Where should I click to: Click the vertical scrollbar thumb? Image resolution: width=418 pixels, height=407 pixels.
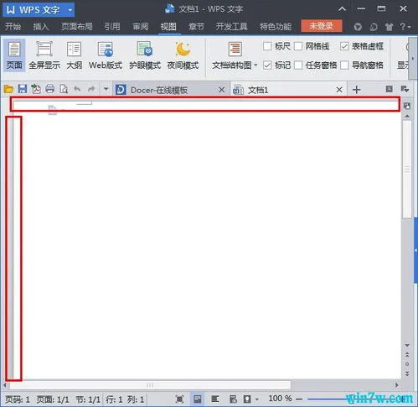click(x=407, y=170)
